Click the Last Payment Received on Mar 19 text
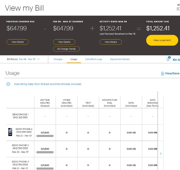 [x=118, y=34]
